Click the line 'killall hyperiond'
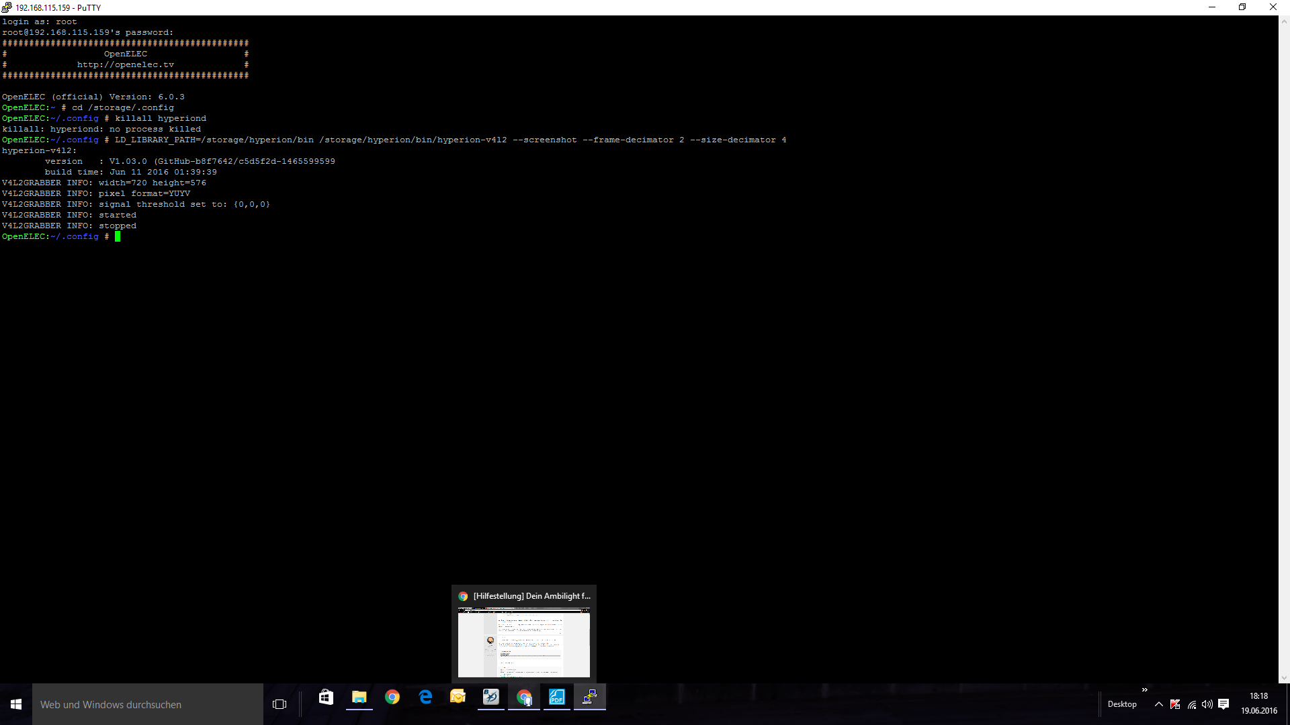 (161, 119)
